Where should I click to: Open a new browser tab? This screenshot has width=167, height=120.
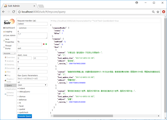click(x=41, y=6)
